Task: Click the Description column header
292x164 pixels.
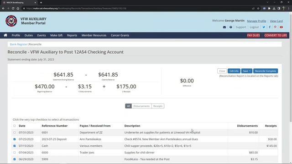Action: tap(132, 126)
